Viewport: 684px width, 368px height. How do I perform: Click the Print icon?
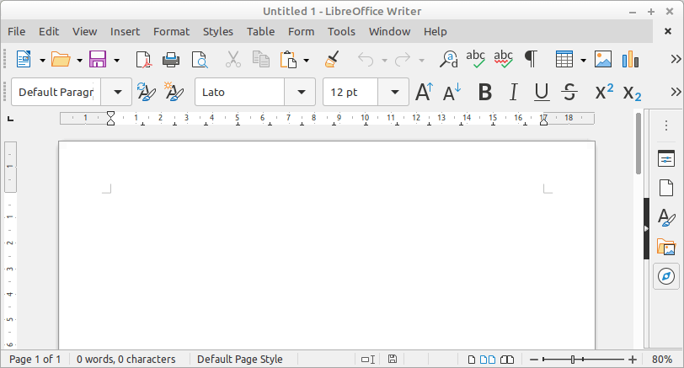(x=171, y=59)
